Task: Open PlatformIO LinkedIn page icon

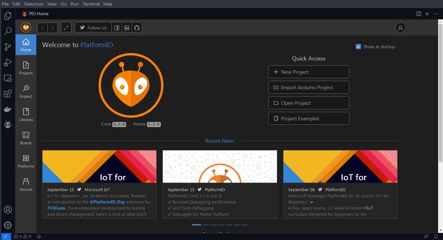Action: click(127, 28)
